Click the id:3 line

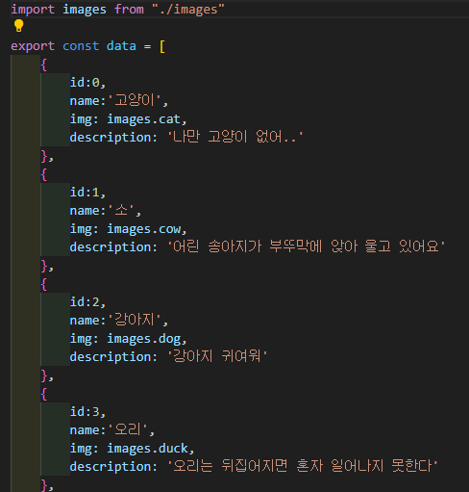pyautogui.click(x=87, y=412)
